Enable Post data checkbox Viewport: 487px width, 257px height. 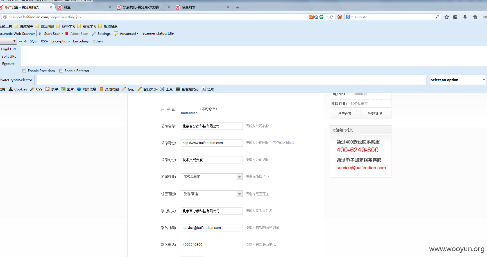click(24, 71)
